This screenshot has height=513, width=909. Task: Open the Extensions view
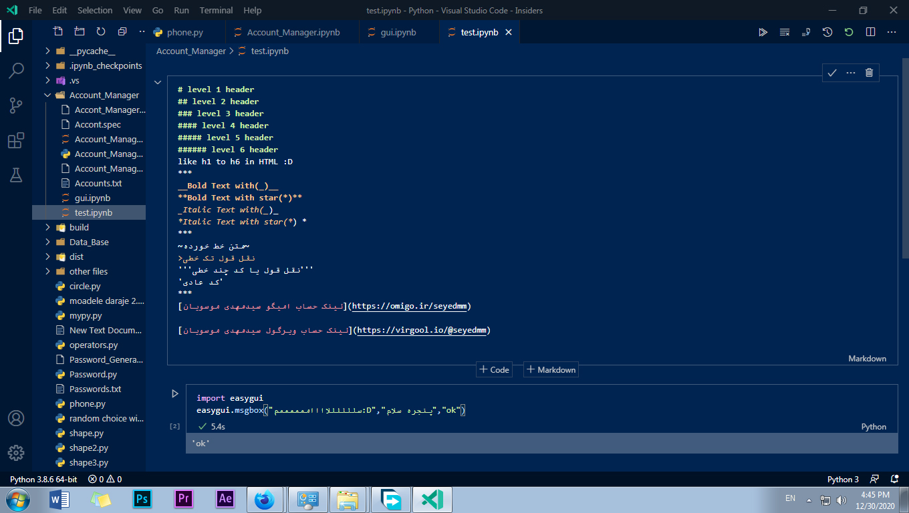coord(16,140)
